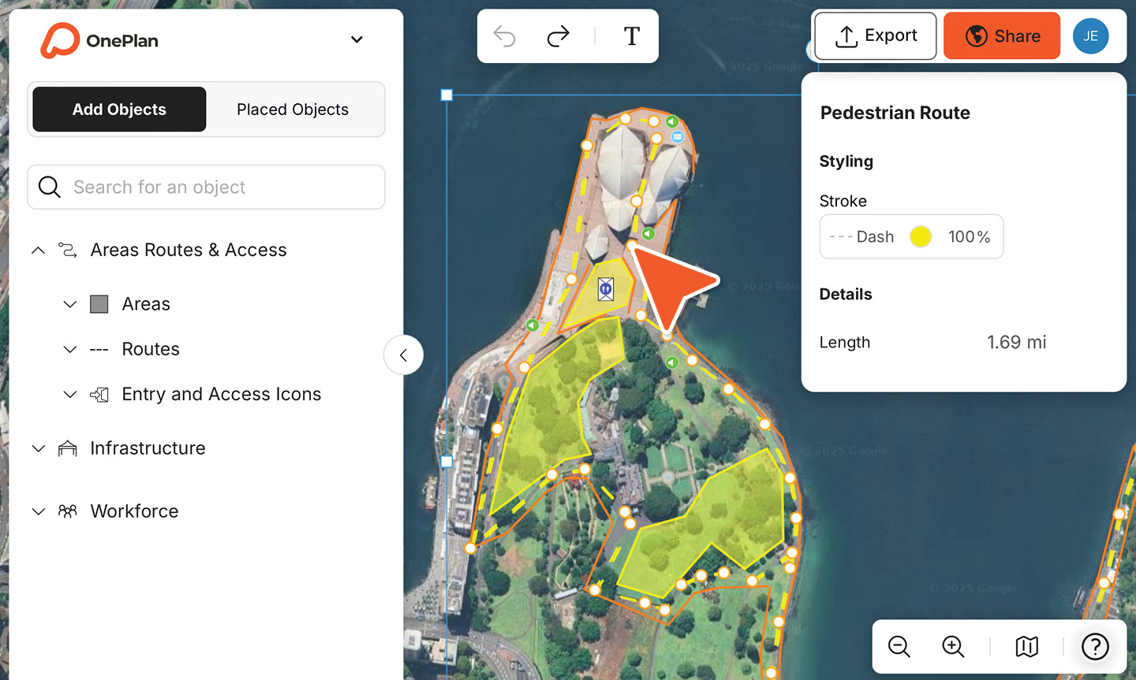Click the JE user avatar
The image size is (1136, 680).
pyautogui.click(x=1090, y=36)
